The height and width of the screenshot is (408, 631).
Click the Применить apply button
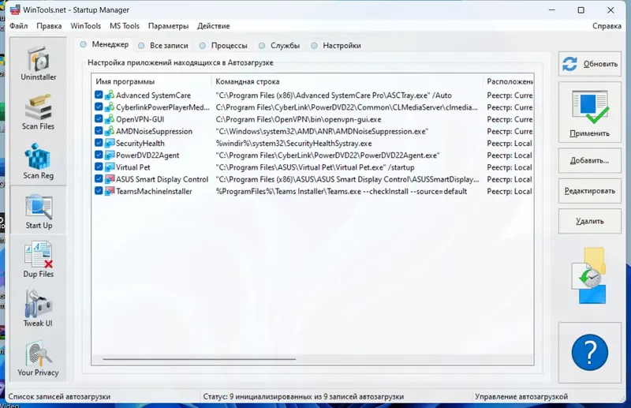pyautogui.click(x=589, y=112)
